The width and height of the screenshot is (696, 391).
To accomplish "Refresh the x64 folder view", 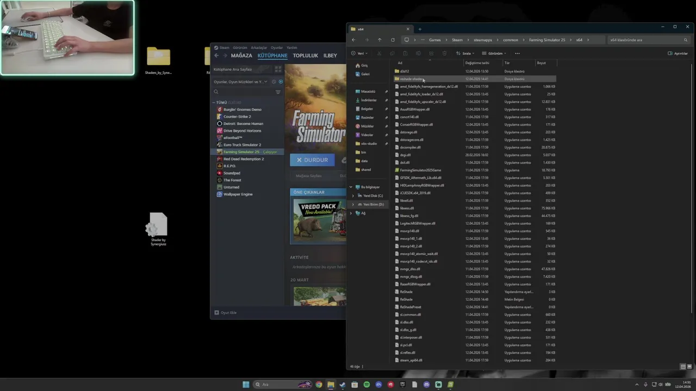I will click(x=393, y=40).
